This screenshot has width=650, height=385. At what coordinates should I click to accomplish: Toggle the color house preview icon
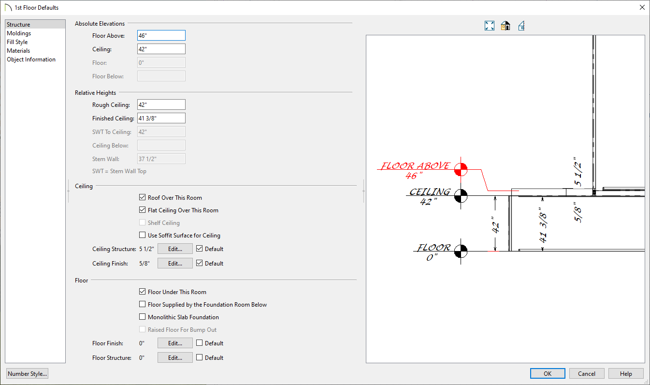click(506, 26)
